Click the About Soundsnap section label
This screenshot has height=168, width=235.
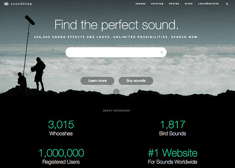coord(116,111)
